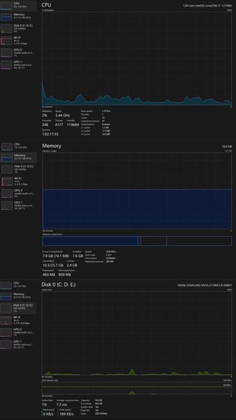Viewport: 236px width, 420px height.
Task: Select Disk 0 in the CPU panel's sidebar
Action: (x=18, y=28)
